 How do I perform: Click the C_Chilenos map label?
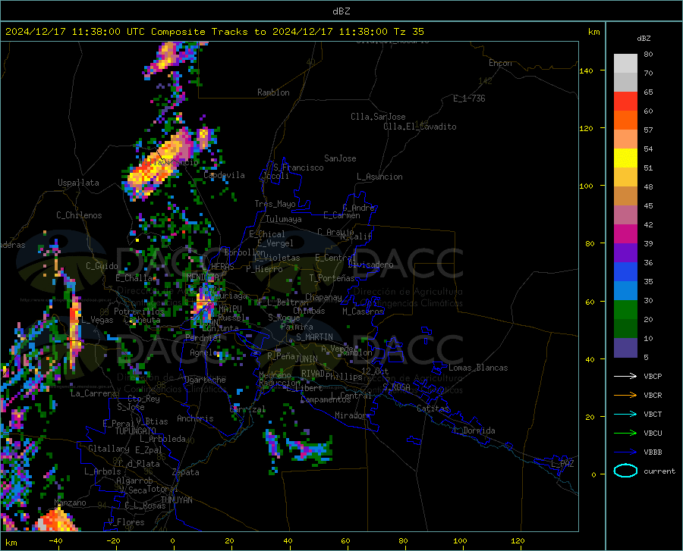[79, 215]
